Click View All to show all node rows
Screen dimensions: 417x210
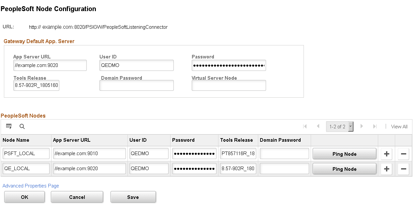pos(399,126)
